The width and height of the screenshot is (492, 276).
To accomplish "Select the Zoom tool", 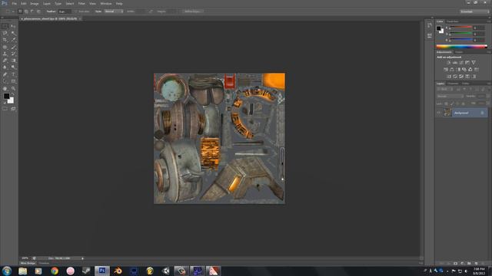I will click(13, 89).
